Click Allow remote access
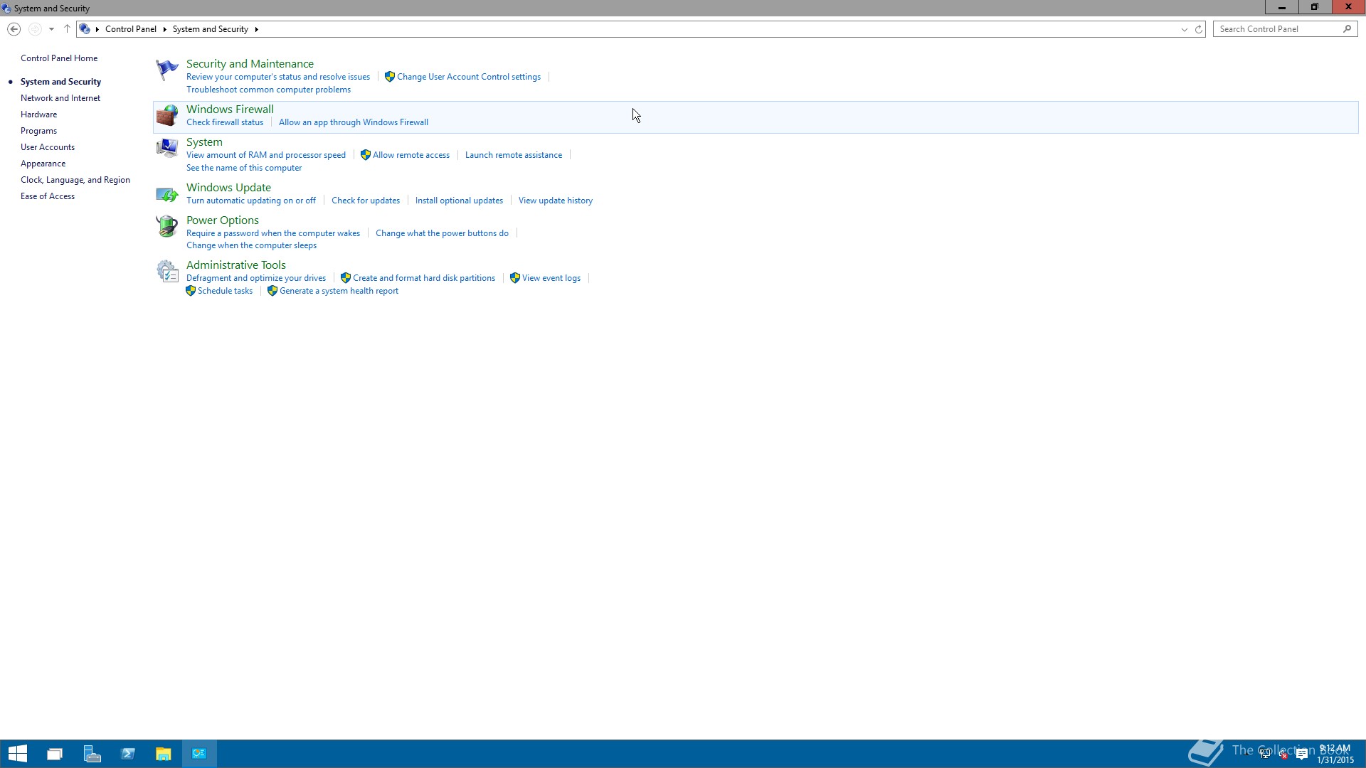 (411, 155)
